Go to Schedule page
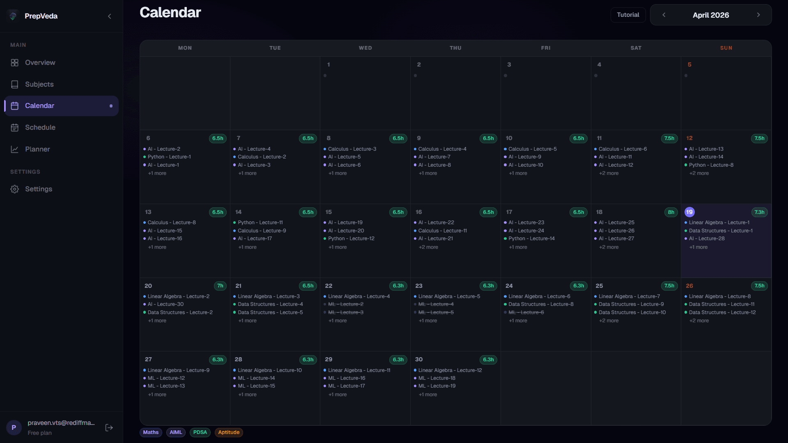 tap(62, 127)
